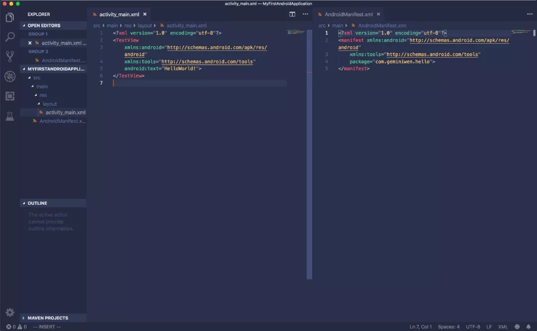Open the Test flask view in the activity bar
Screen dimensions: 537x331
coord(9,116)
